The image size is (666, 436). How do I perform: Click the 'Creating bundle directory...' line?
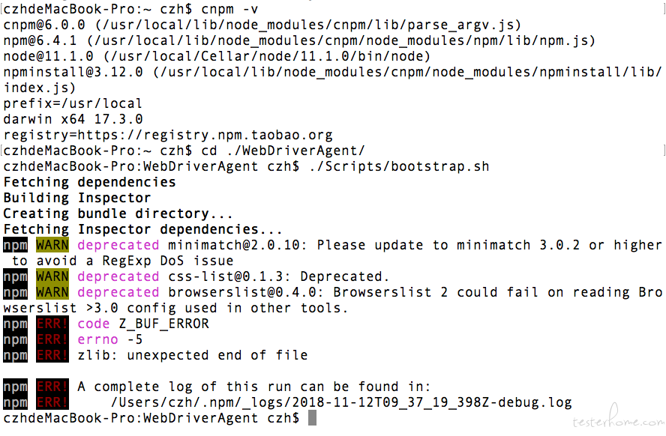point(118,214)
